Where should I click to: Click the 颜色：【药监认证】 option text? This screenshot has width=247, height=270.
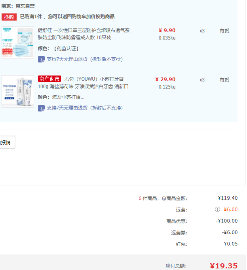click(x=61, y=49)
